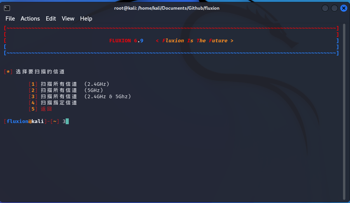Viewport: 350px width, 203px height.
Task: Open the View menu
Action: [x=68, y=19]
